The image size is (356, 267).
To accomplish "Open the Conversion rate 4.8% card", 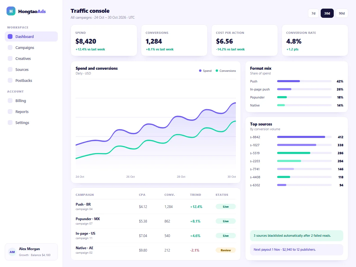I will [x=315, y=40].
